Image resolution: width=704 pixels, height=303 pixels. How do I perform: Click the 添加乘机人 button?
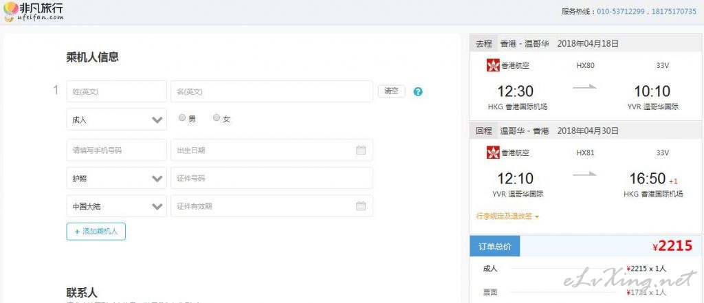[x=96, y=232]
